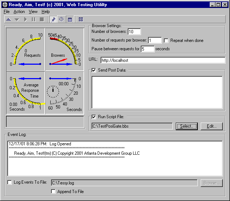This screenshot has height=201, width=230.
Task: Open the File menu
Action: [7, 12]
